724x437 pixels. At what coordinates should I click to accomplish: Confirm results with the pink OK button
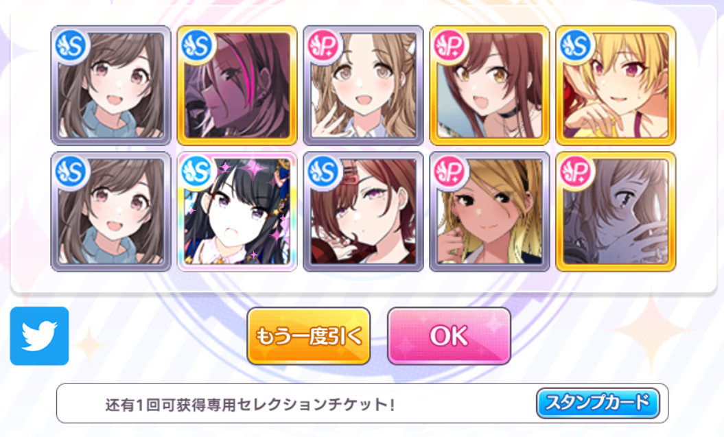[449, 336]
